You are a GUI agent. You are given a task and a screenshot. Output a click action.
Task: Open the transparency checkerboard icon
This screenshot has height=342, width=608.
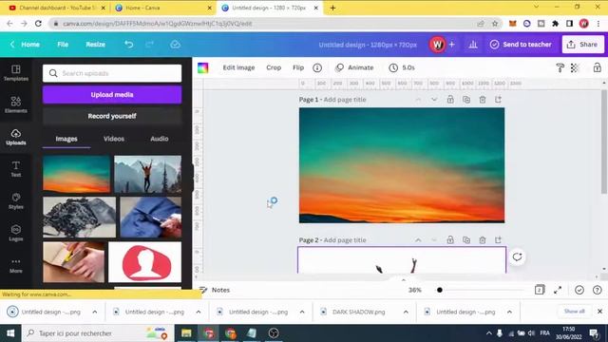tap(575, 67)
